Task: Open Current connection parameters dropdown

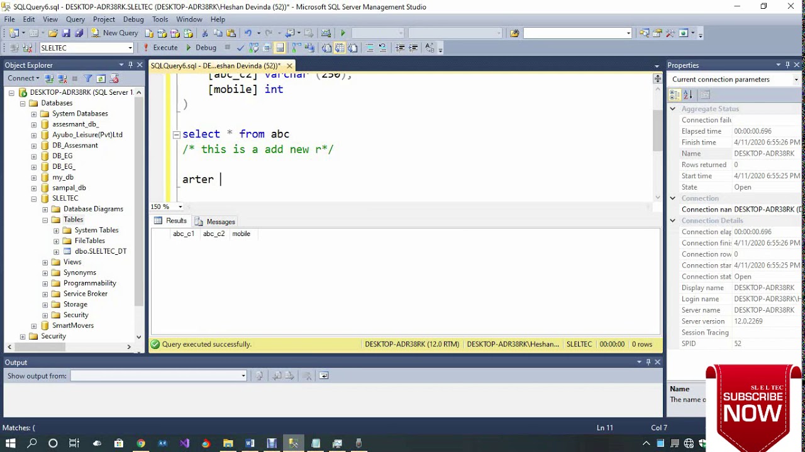Action: pyautogui.click(x=735, y=79)
